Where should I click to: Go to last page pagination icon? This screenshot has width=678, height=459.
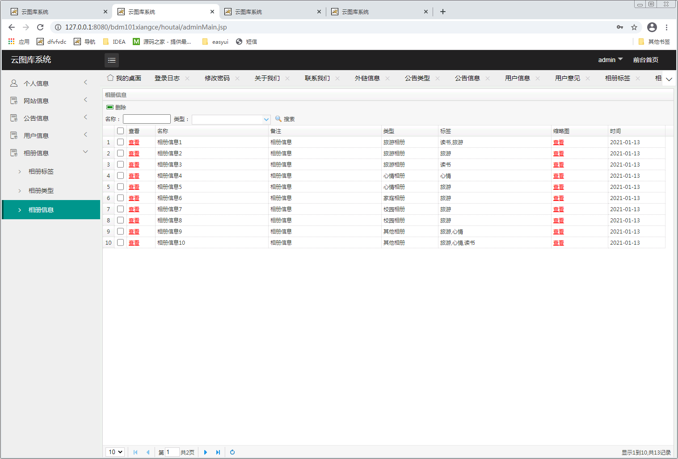pyautogui.click(x=218, y=452)
